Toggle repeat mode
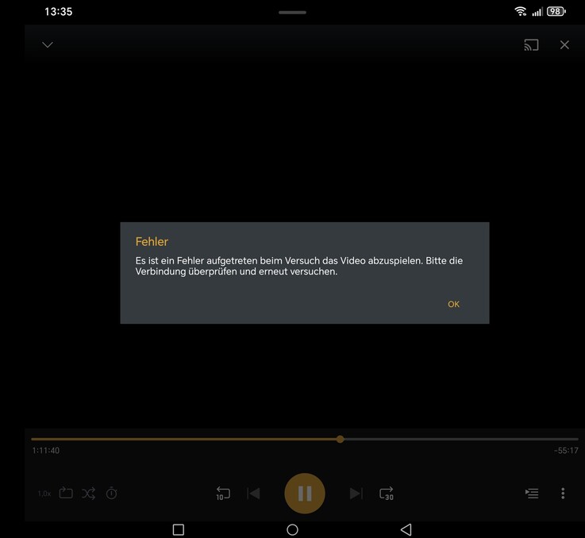This screenshot has height=538, width=585. pyautogui.click(x=66, y=493)
